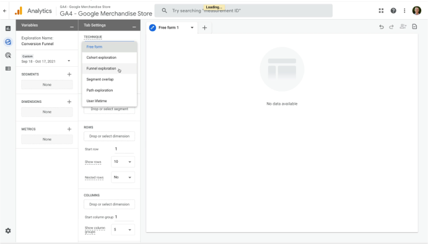
Task: Open the Show rows dropdown
Action: coord(123,162)
